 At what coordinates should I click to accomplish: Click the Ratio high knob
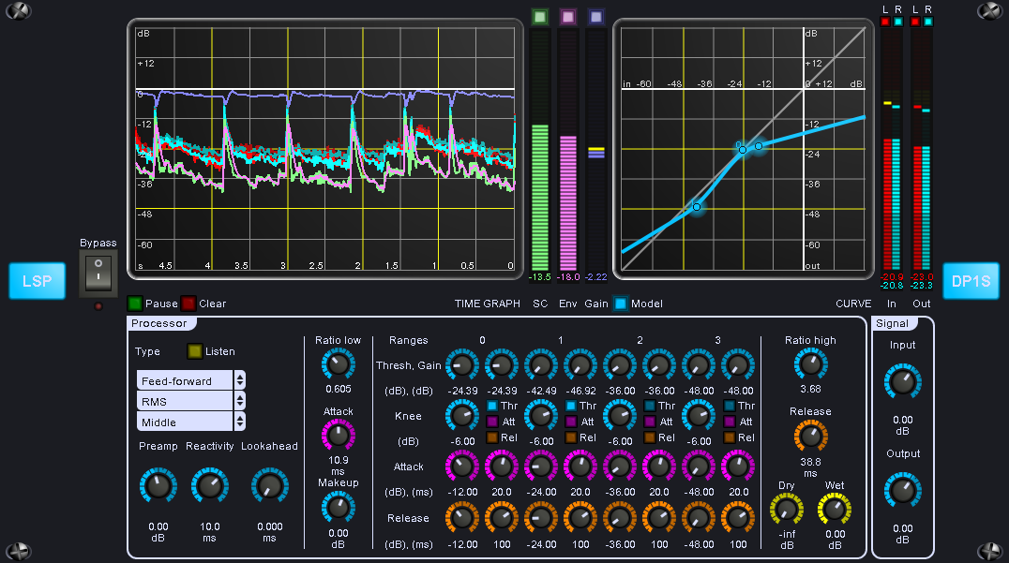[810, 365]
